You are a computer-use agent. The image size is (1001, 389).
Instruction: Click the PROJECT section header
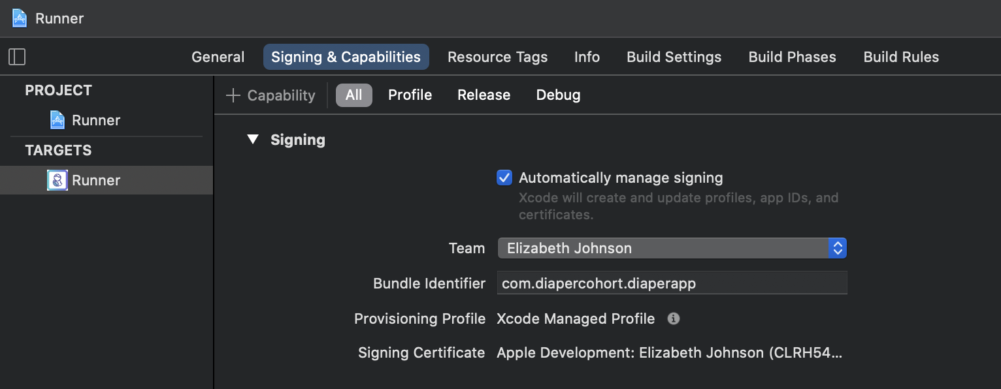click(x=58, y=90)
